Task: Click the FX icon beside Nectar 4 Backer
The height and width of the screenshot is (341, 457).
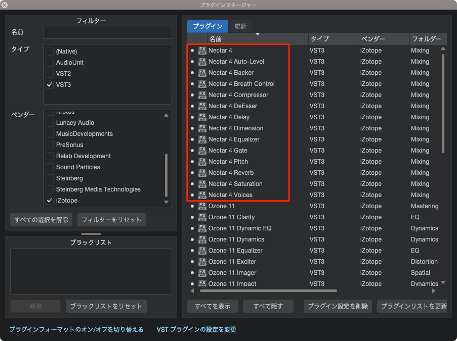Action: (202, 72)
